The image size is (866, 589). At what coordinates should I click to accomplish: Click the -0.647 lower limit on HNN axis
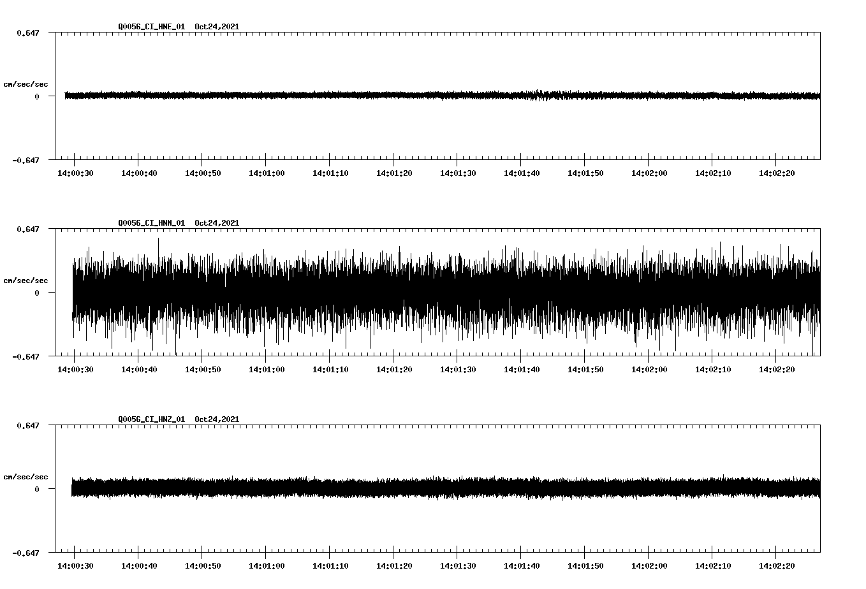[x=26, y=356]
